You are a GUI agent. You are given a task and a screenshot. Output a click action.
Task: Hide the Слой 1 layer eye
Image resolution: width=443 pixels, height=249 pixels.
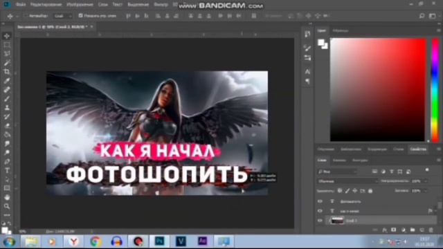tap(320, 221)
